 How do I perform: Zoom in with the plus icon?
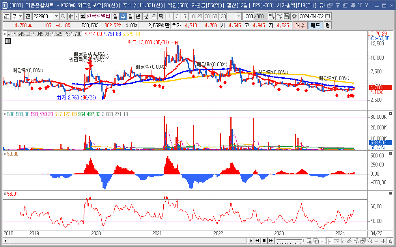click(383, 241)
